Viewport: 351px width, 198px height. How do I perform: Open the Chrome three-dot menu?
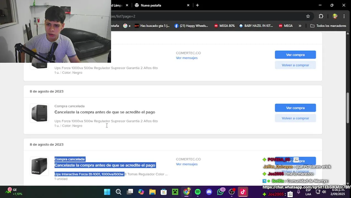point(344,16)
